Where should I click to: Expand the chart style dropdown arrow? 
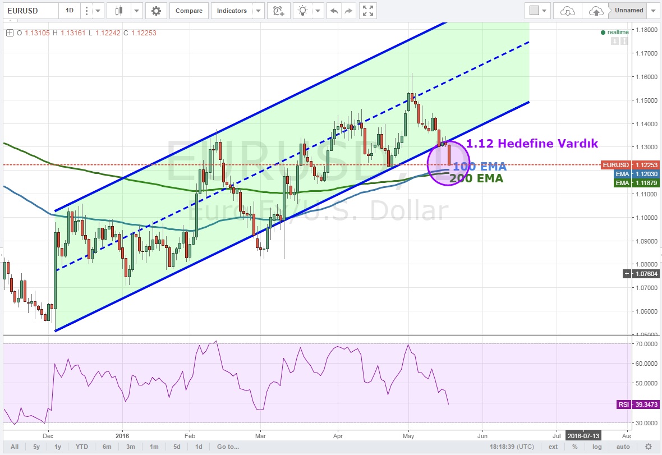[135, 11]
